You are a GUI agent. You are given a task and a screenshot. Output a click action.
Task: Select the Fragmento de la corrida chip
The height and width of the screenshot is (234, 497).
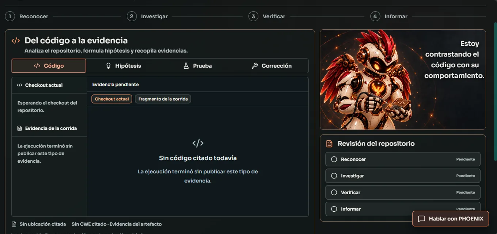163,99
